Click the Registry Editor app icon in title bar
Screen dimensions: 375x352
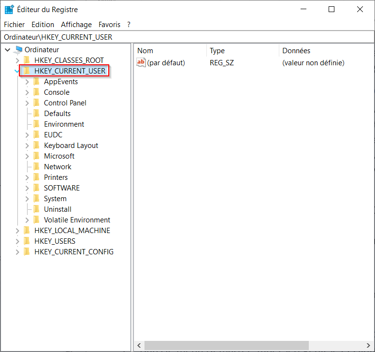click(9, 9)
